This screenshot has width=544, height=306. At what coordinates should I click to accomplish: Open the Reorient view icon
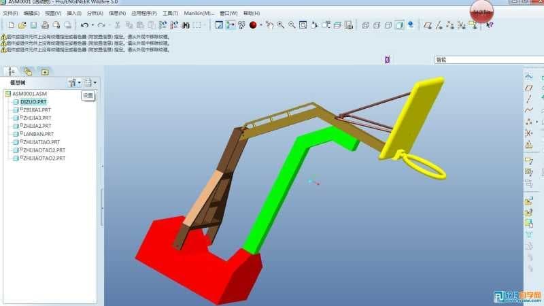(x=314, y=25)
